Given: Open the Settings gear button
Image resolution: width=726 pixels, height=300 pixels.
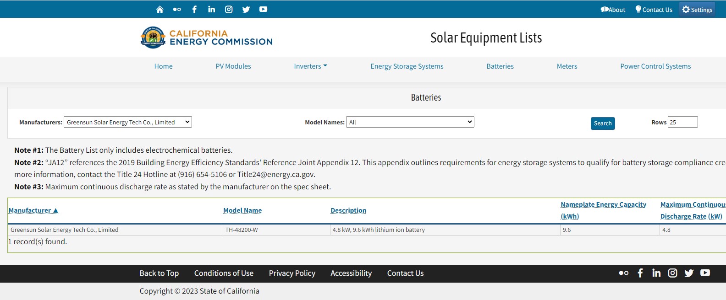Looking at the screenshot, I should pyautogui.click(x=697, y=10).
